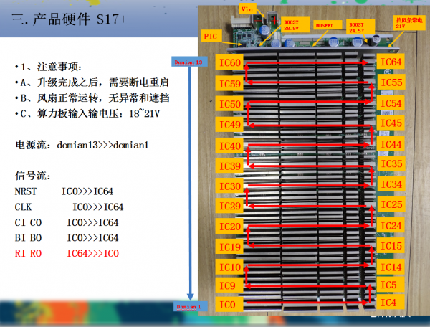
Task: Click the IC49 chip label
Action: click(229, 125)
